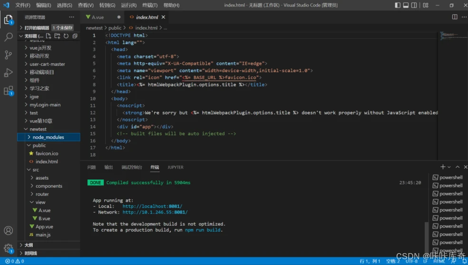Open the Explorer view in activity bar

tap(9, 19)
